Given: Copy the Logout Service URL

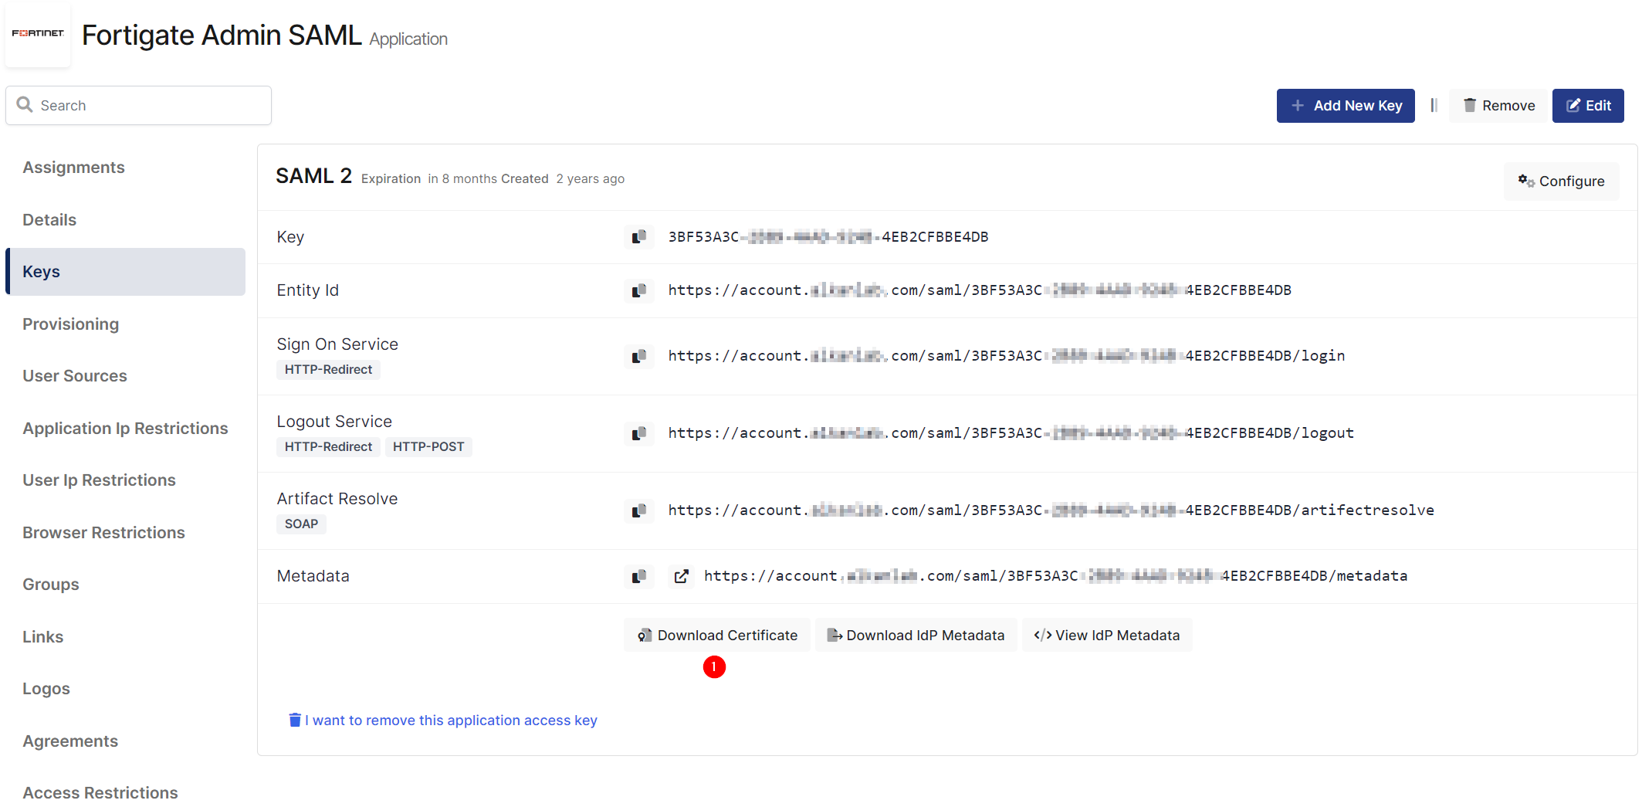Looking at the screenshot, I should pyautogui.click(x=638, y=433).
